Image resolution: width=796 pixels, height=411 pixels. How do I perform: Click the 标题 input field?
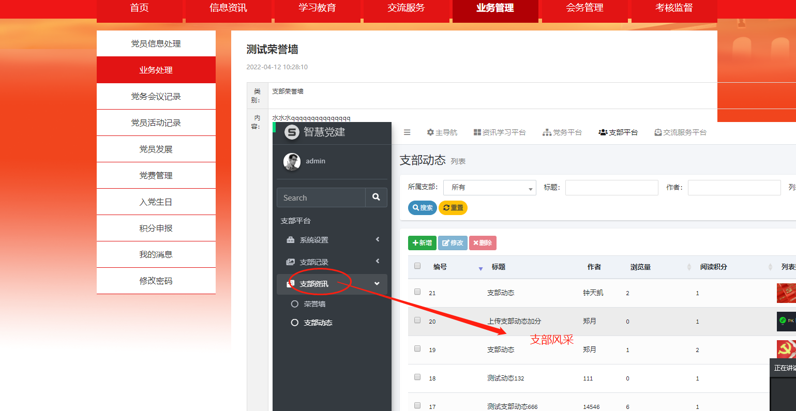point(611,188)
